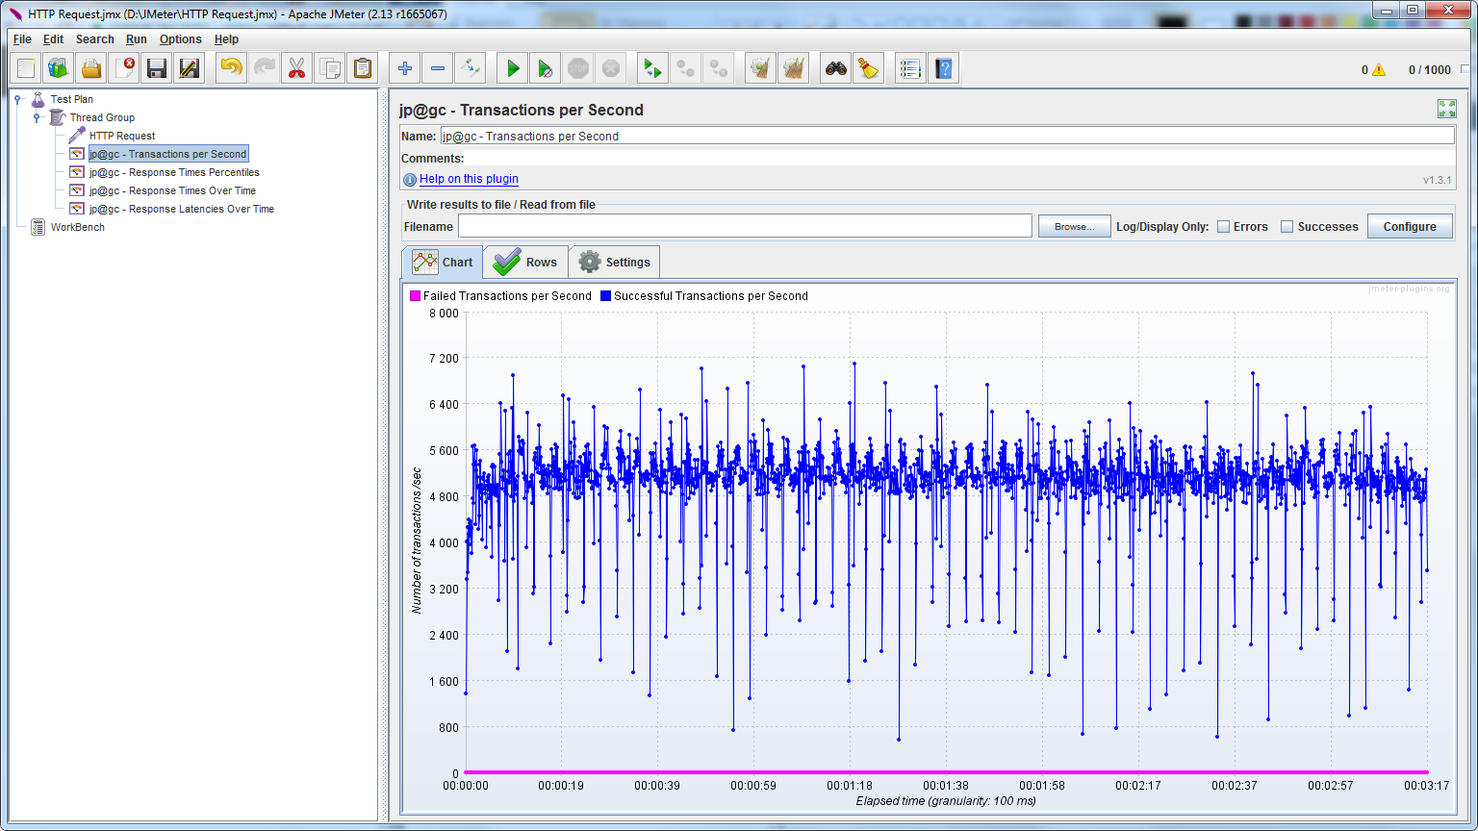Viewport: 1478px width, 831px height.
Task: Click the 0 / 1000 thread counter
Action: pyautogui.click(x=1429, y=69)
